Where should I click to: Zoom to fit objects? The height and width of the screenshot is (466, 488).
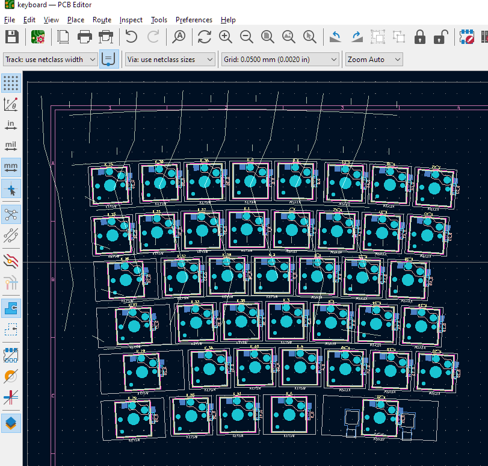click(x=289, y=37)
